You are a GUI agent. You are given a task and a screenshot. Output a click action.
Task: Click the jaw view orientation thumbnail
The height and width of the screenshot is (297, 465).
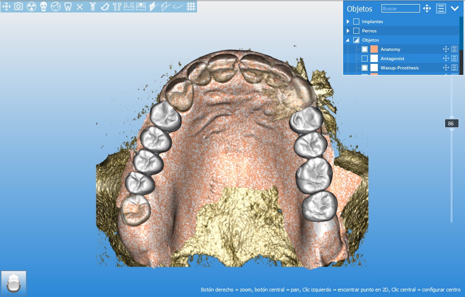[13, 283]
